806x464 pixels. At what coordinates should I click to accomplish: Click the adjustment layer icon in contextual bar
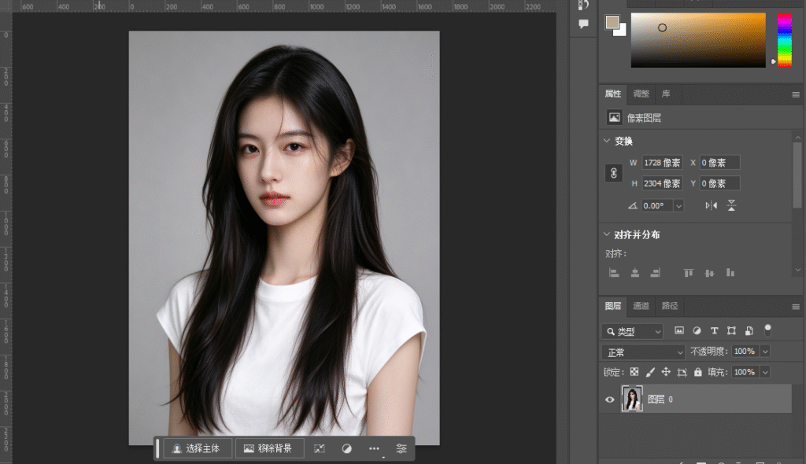pyautogui.click(x=347, y=448)
